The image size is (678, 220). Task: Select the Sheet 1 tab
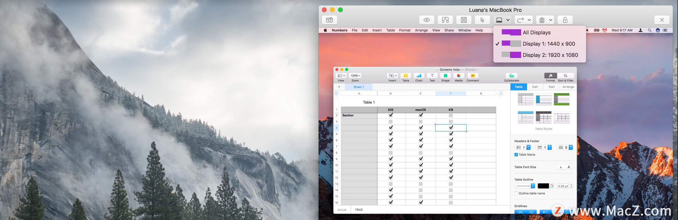pyautogui.click(x=358, y=87)
